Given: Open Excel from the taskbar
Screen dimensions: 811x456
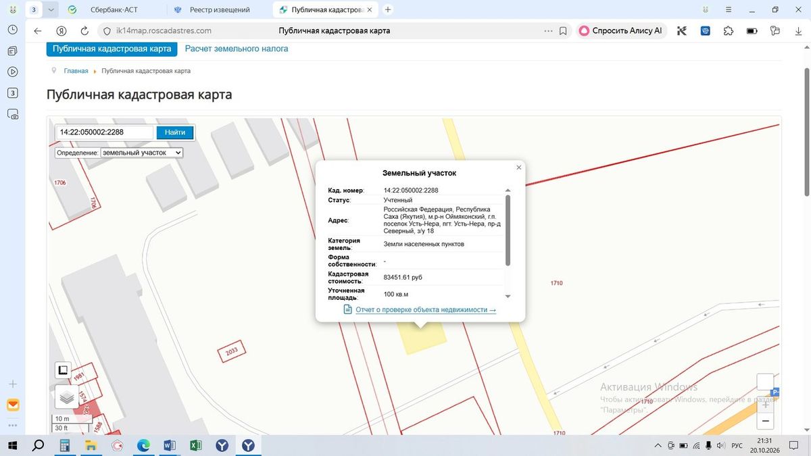Looking at the screenshot, I should click(196, 446).
